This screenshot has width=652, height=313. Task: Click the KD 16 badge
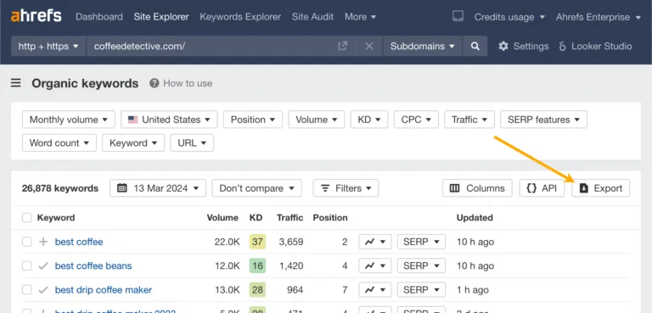click(257, 266)
